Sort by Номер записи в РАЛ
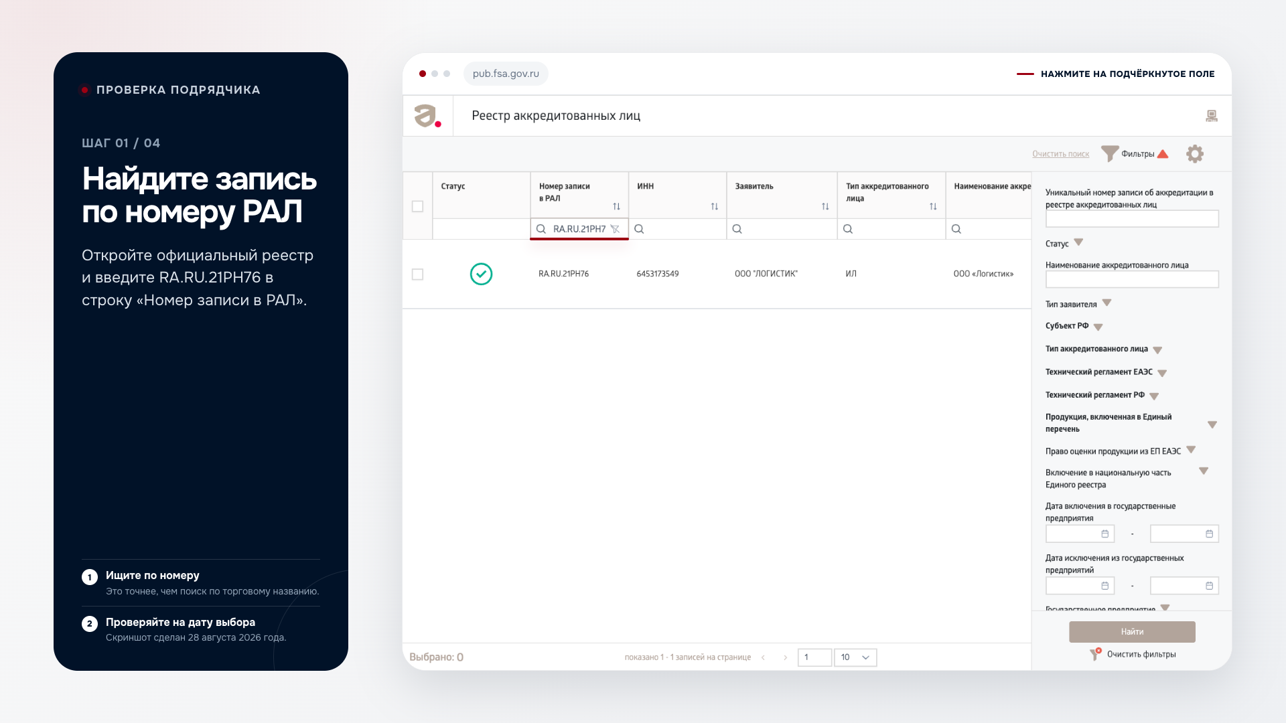The width and height of the screenshot is (1286, 723). (616, 206)
